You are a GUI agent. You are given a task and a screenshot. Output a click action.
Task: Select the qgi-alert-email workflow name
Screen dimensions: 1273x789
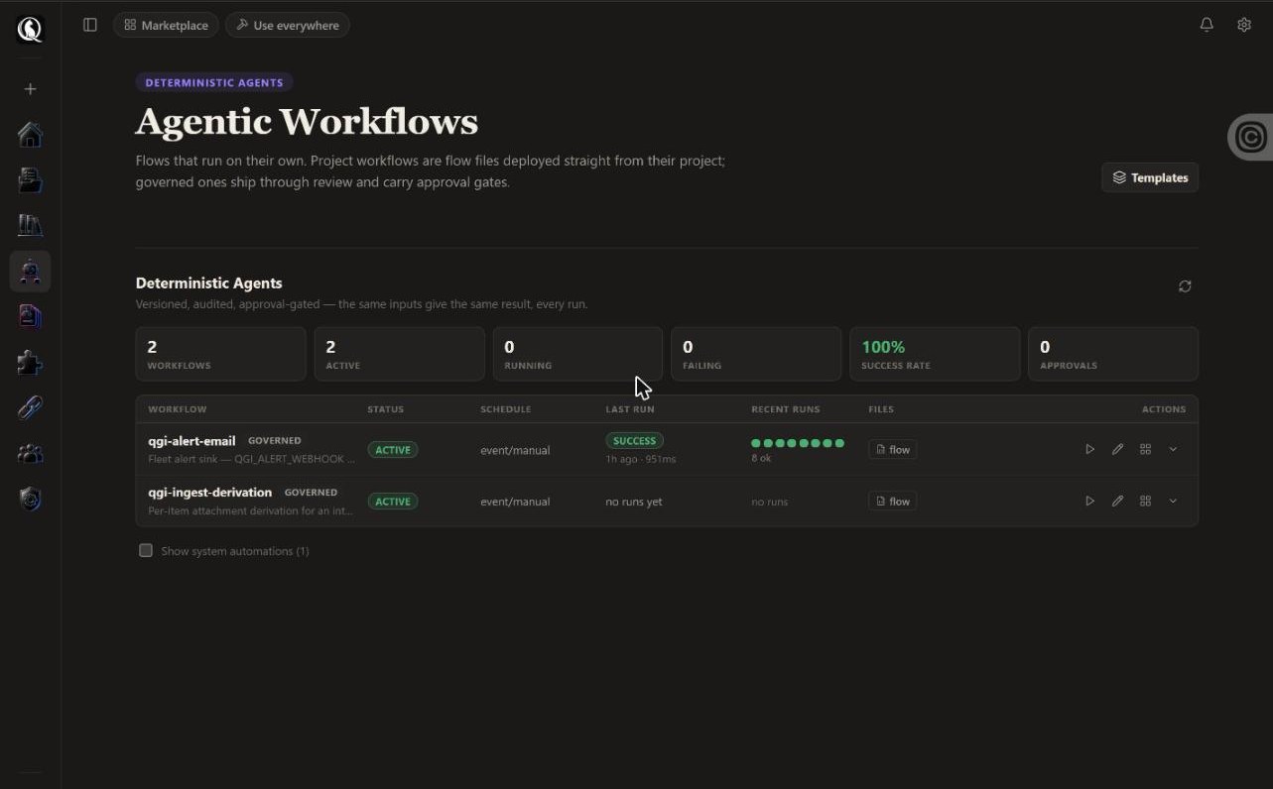(x=191, y=440)
